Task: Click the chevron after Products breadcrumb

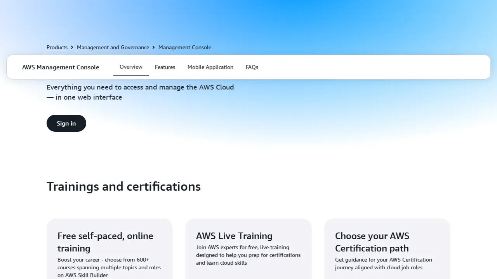Action: click(x=72, y=47)
